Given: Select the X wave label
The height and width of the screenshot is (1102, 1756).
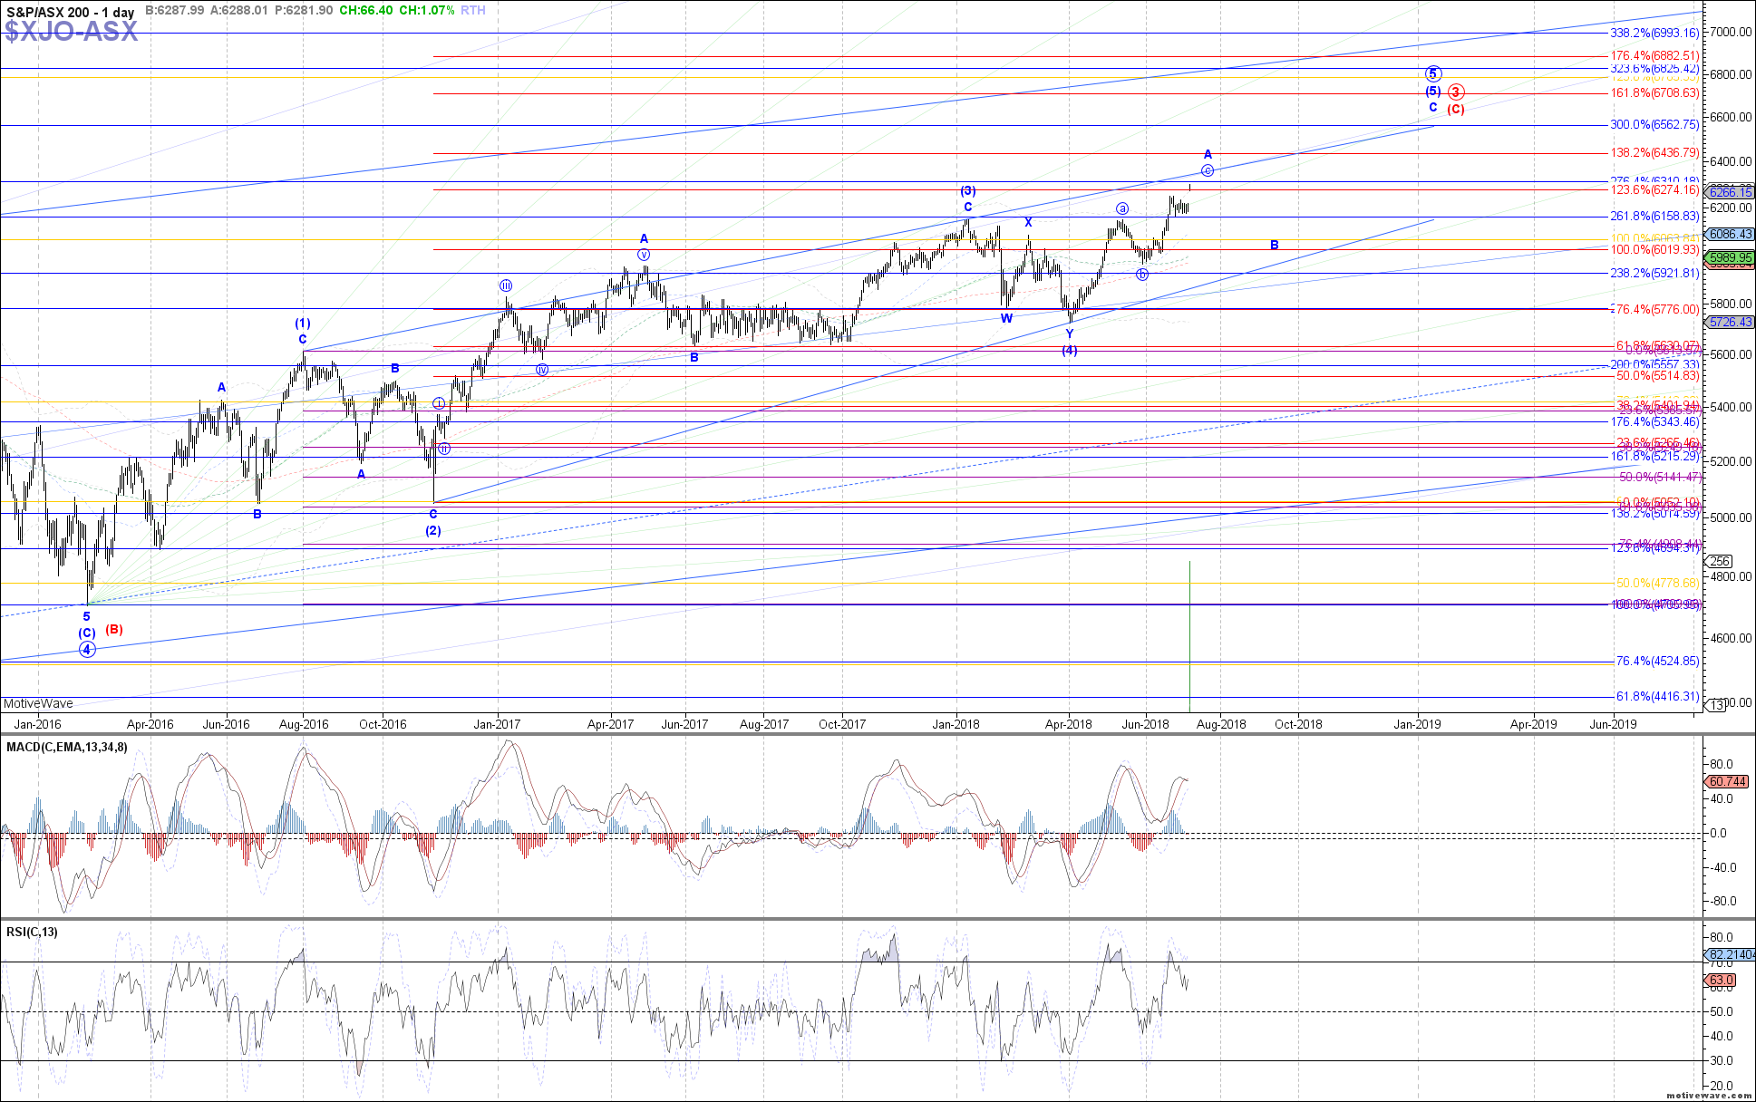Looking at the screenshot, I should [x=1028, y=222].
